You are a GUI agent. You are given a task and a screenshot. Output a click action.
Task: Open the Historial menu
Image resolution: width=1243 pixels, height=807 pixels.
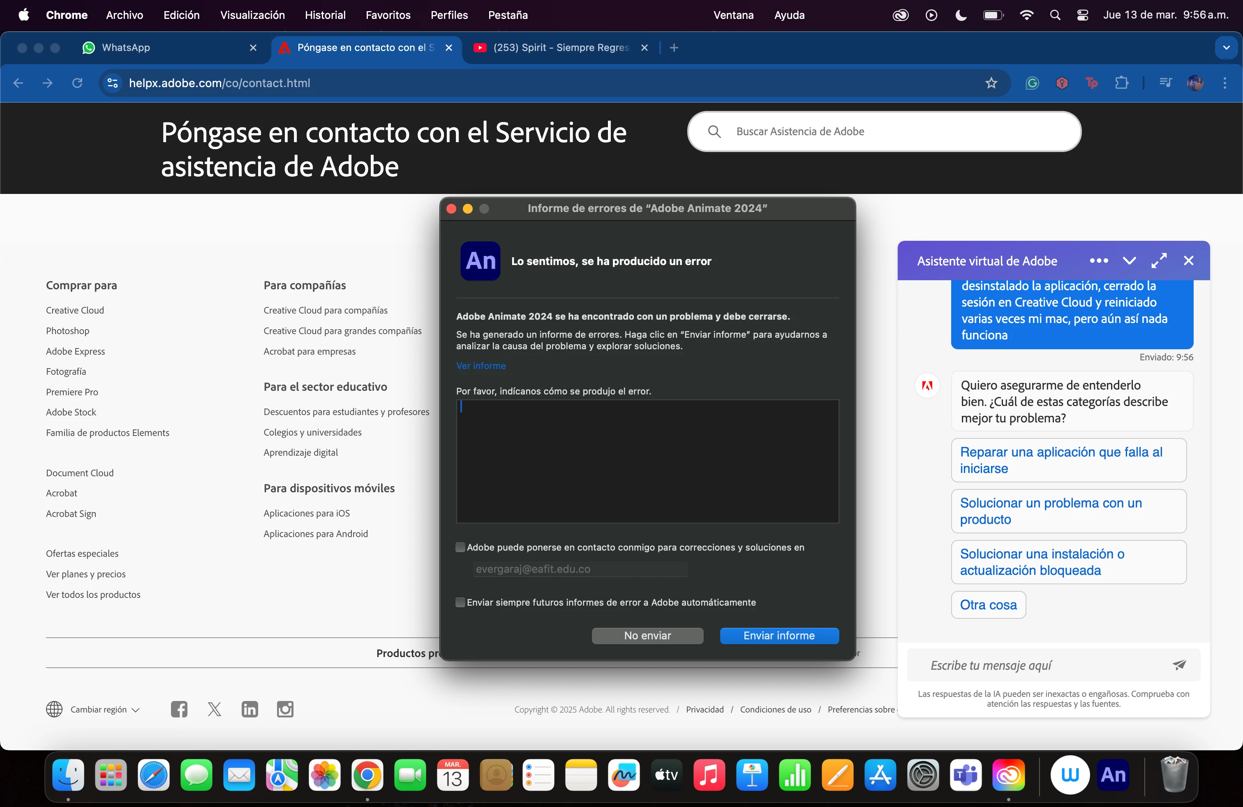[x=325, y=15]
